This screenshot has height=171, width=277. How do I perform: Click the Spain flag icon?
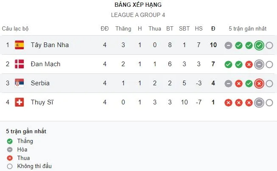[19, 45]
